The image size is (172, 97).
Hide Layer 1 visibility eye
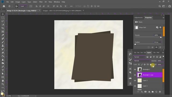click(x=135, y=86)
